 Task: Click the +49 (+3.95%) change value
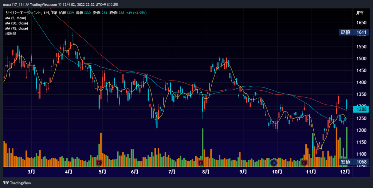tap(136, 13)
